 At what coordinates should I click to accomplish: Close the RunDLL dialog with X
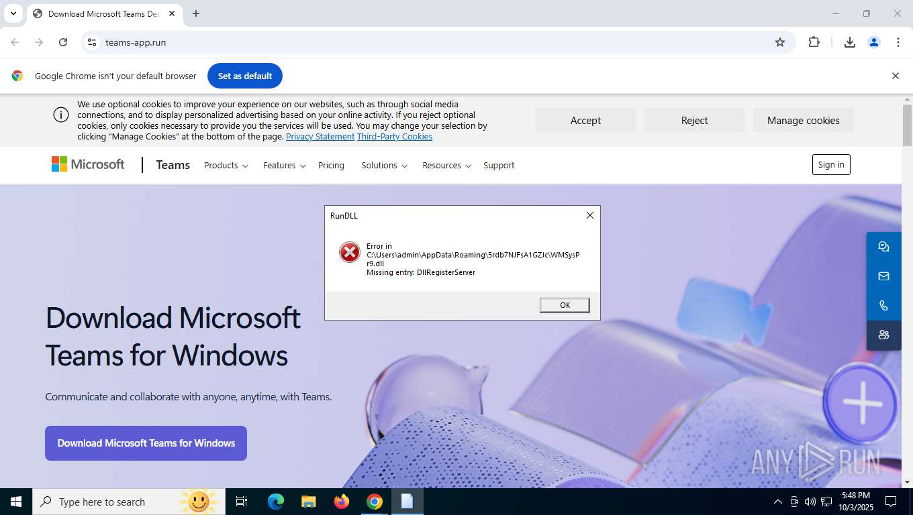(589, 215)
